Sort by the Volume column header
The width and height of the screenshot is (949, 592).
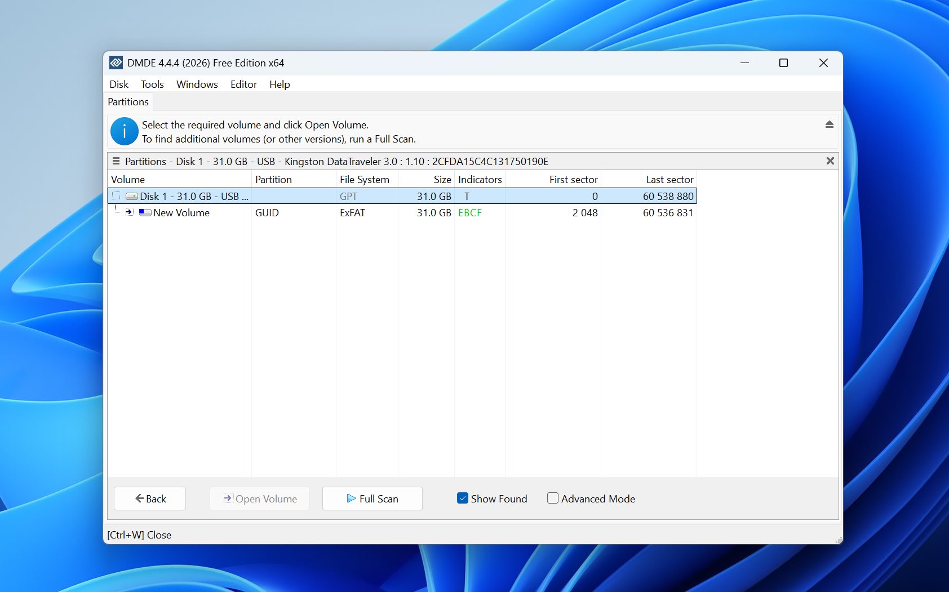click(179, 180)
